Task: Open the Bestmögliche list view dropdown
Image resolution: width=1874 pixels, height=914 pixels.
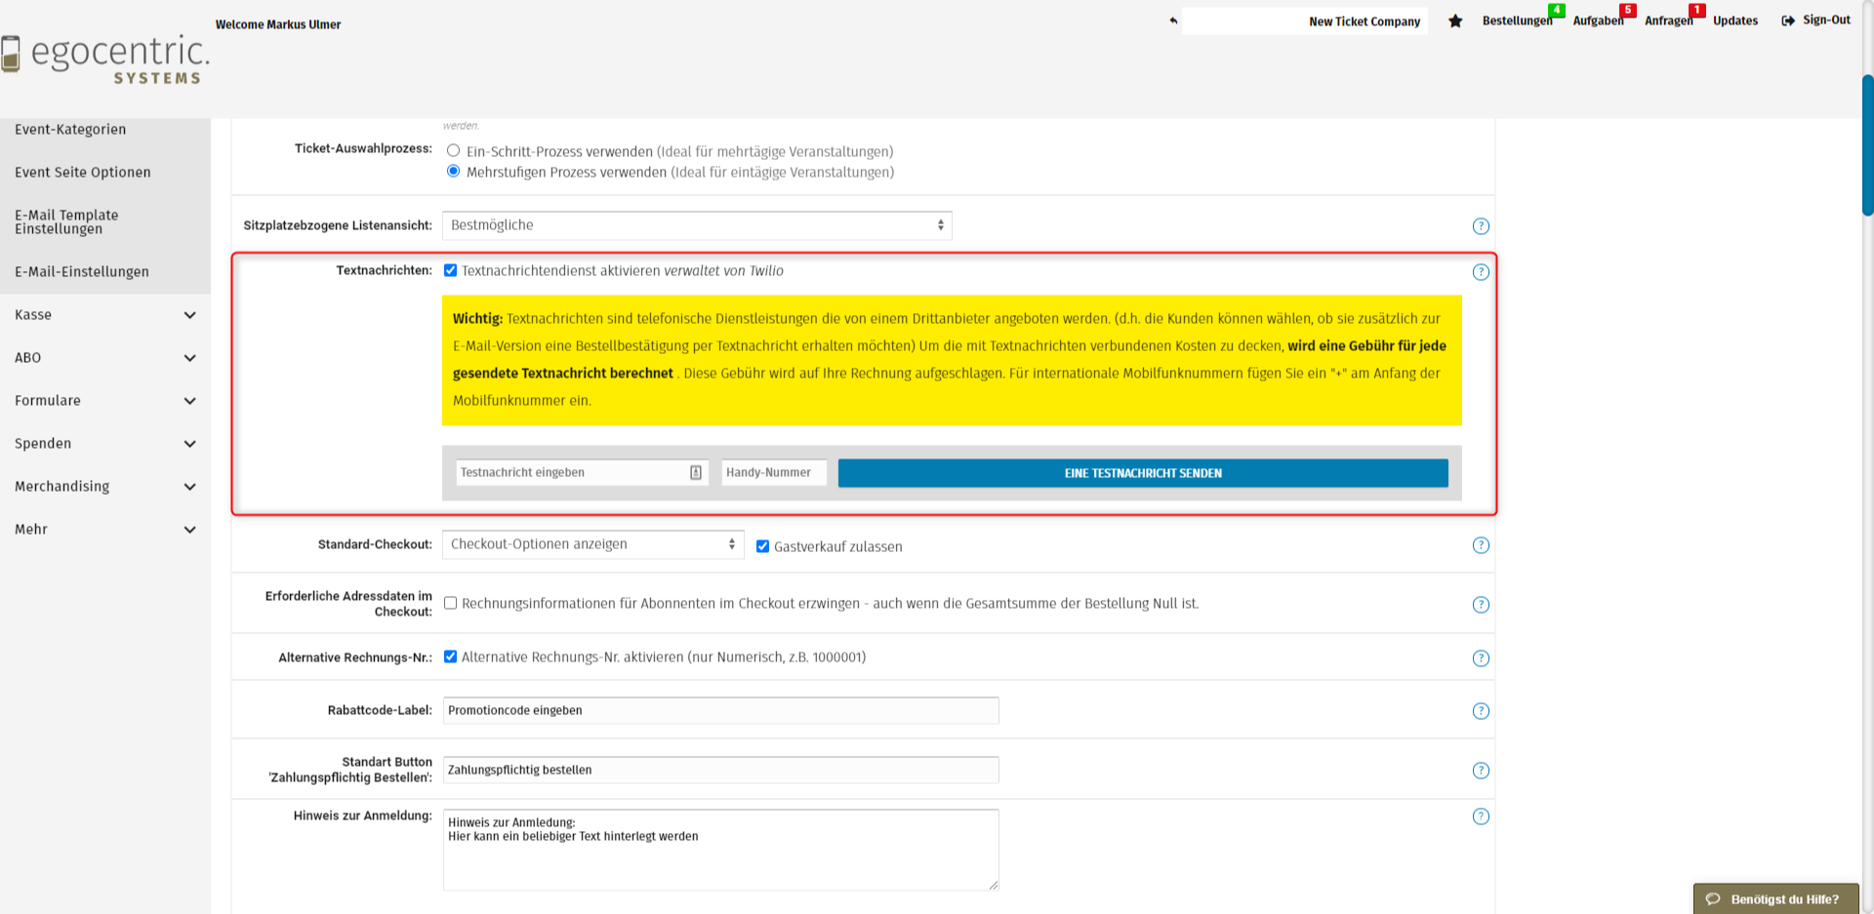Action: (697, 225)
